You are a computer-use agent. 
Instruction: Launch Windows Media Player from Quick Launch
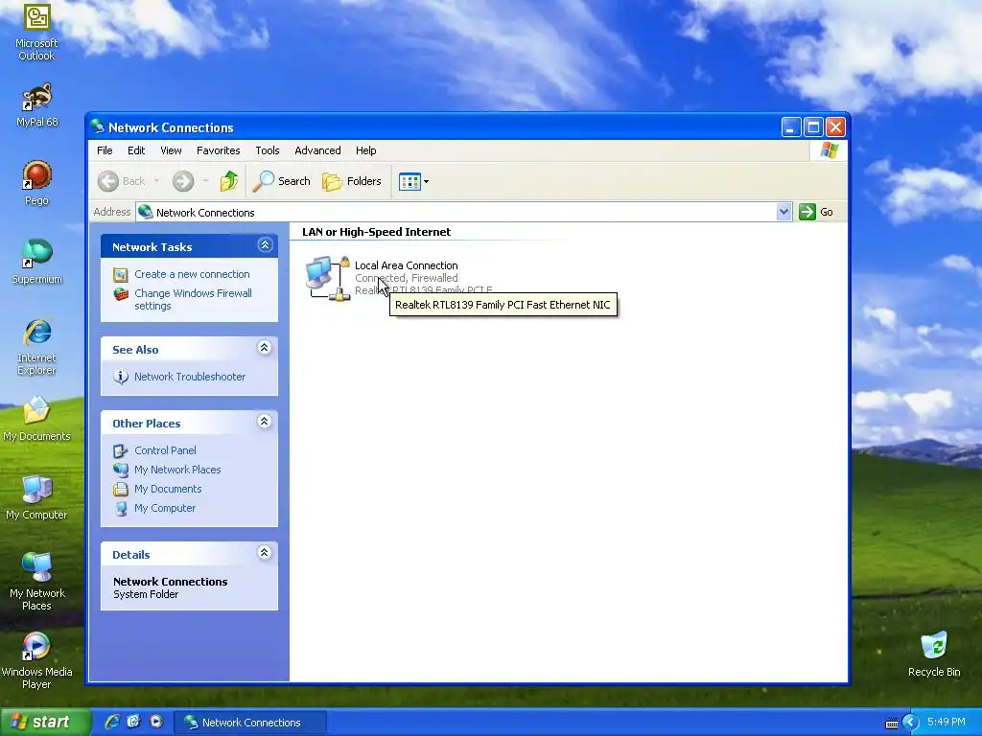[x=156, y=723]
